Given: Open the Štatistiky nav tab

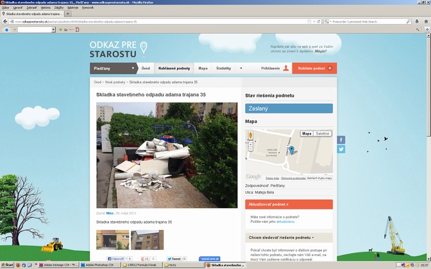Looking at the screenshot, I should coord(223,69).
